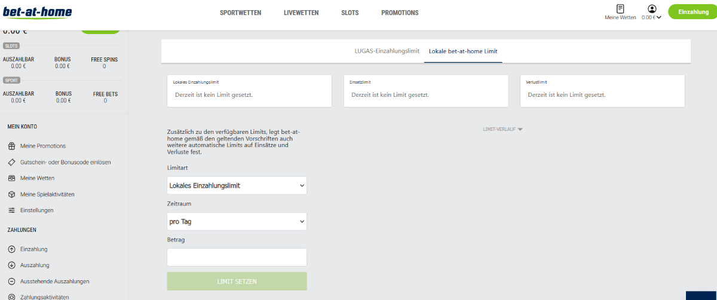Click up-arrow circle icon for Einzahlung

(11, 249)
